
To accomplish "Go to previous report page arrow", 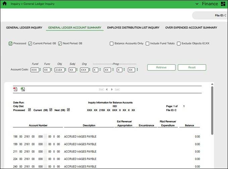I will click(107, 90).
